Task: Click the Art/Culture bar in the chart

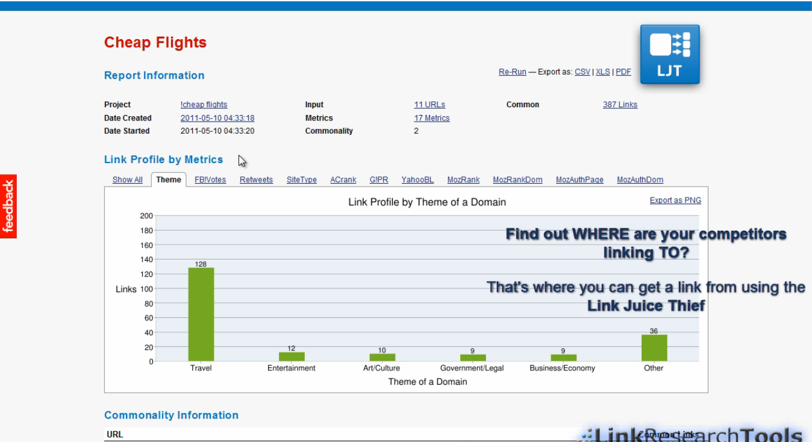Action: point(382,358)
